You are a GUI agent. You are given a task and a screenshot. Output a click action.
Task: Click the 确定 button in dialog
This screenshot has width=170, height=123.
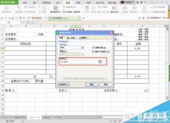92,84
